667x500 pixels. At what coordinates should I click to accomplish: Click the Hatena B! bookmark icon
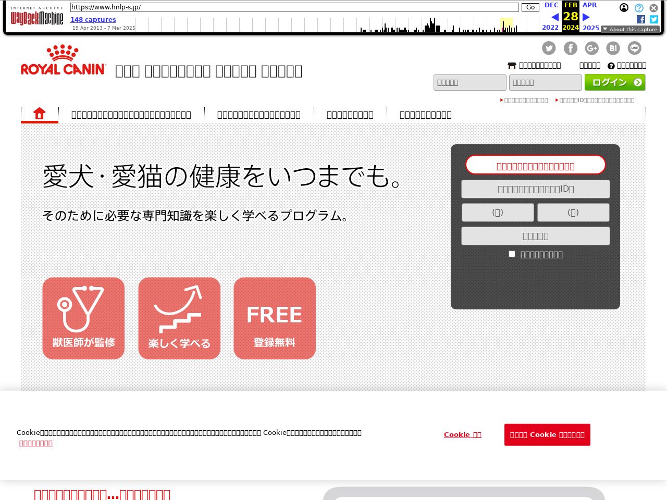613,48
